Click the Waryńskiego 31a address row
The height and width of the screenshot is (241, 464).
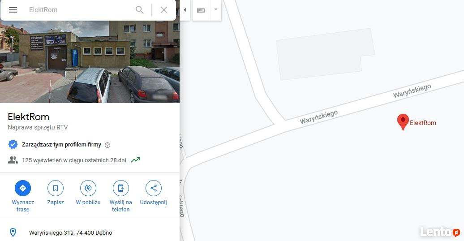[x=90, y=232]
